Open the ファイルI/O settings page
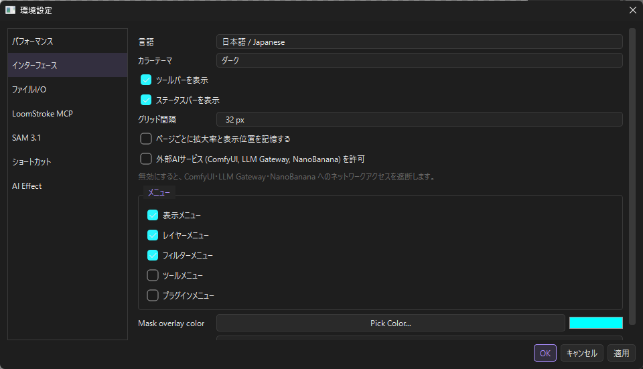This screenshot has height=369, width=643. pos(68,89)
